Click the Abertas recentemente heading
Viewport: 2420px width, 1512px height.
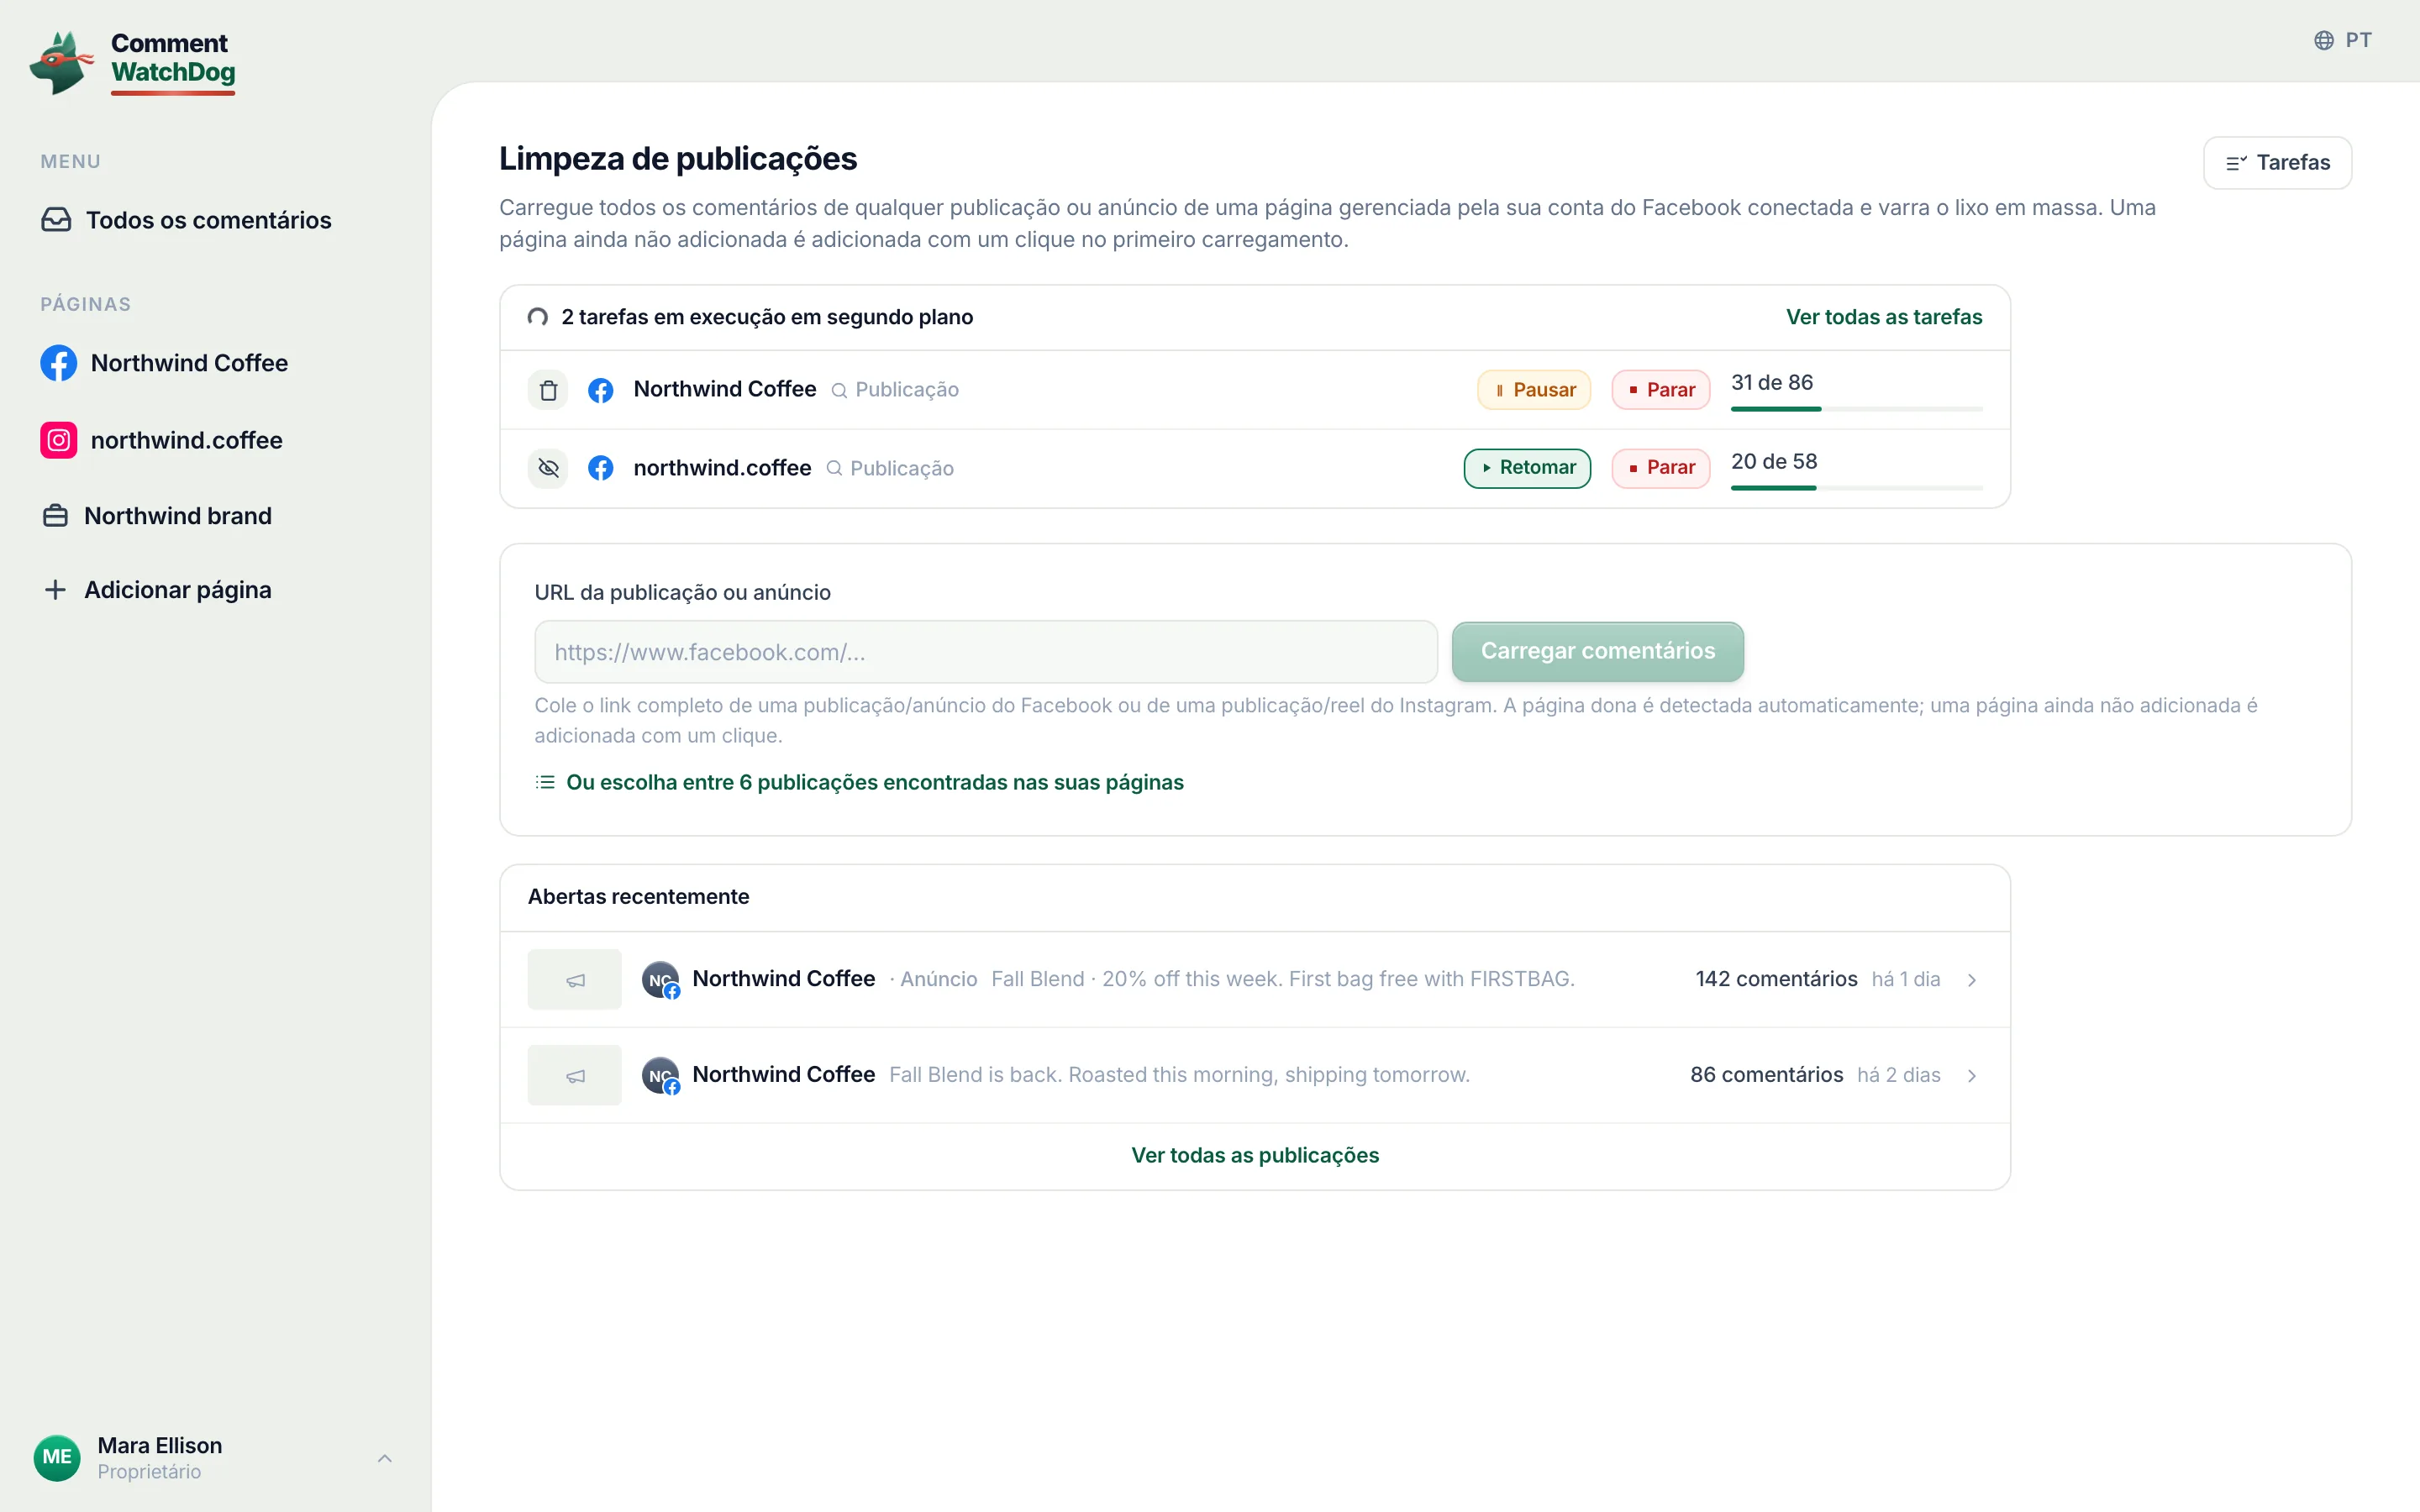(638, 897)
